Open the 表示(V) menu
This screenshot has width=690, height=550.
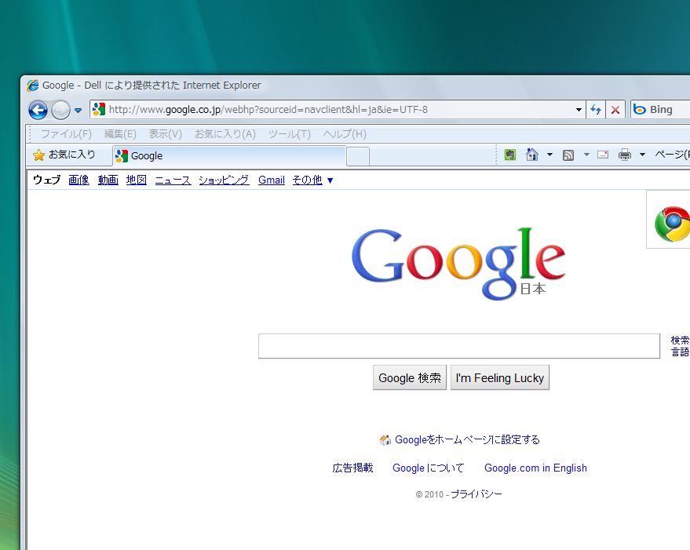click(x=165, y=133)
